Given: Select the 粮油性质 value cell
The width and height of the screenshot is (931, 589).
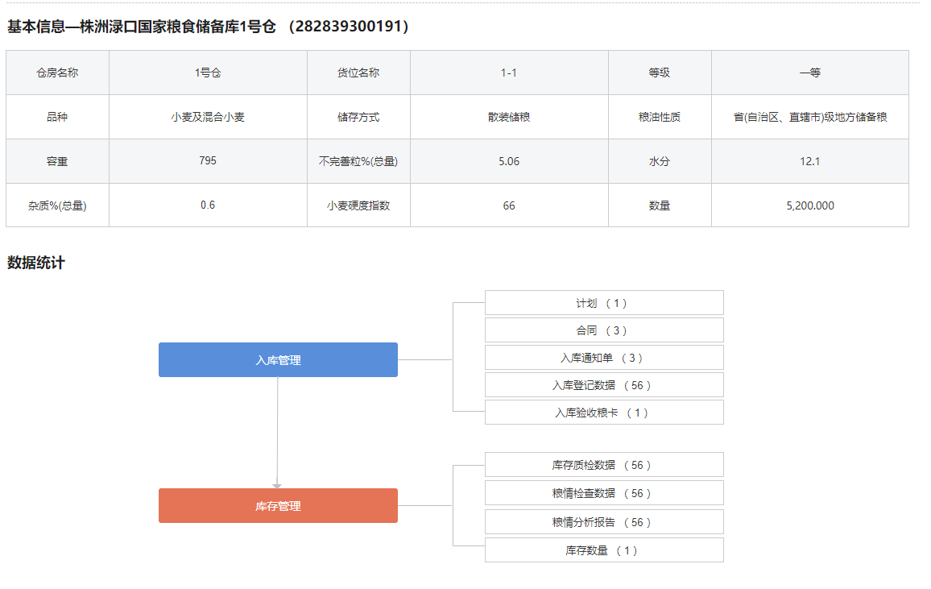Looking at the screenshot, I should [809, 117].
